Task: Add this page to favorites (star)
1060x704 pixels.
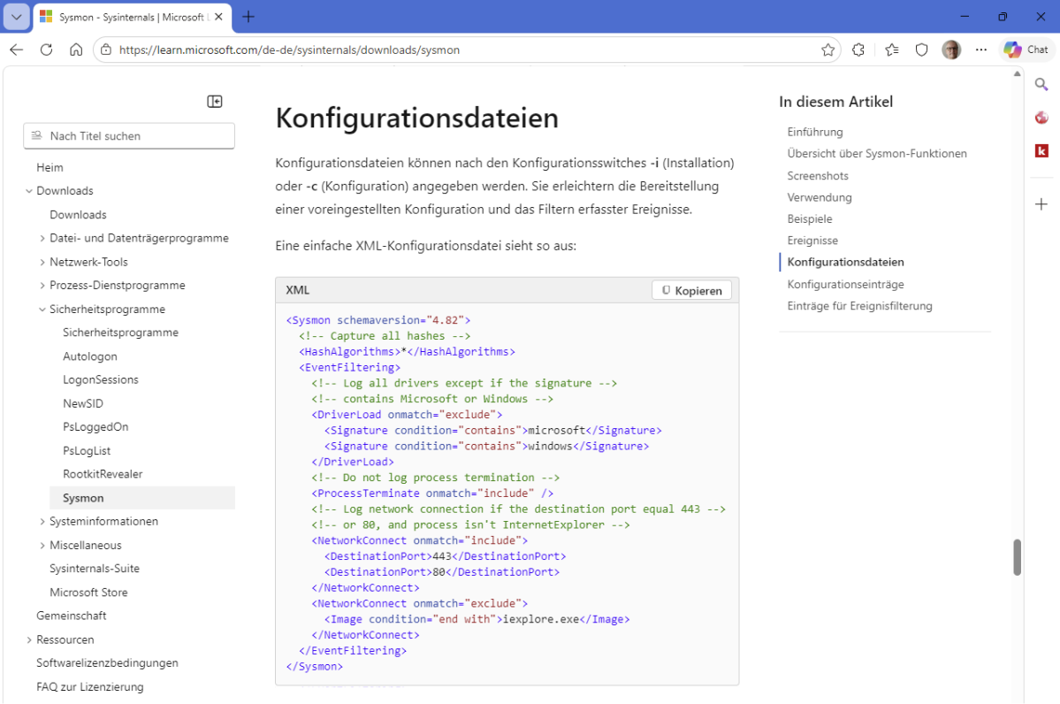Action: click(x=827, y=50)
